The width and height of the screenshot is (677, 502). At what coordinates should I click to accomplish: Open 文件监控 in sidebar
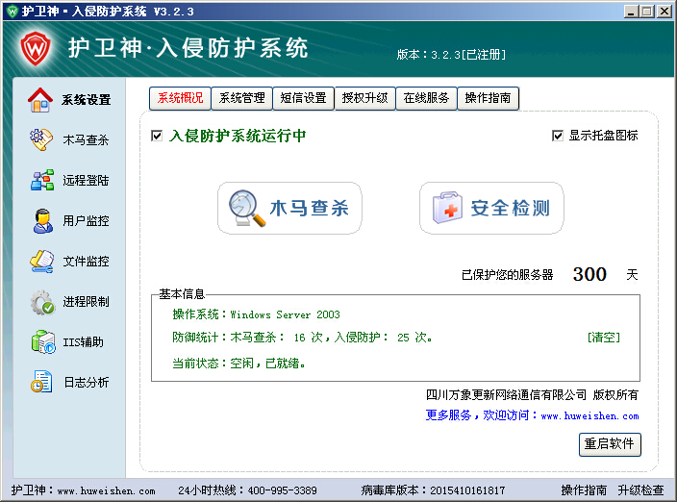pyautogui.click(x=86, y=262)
